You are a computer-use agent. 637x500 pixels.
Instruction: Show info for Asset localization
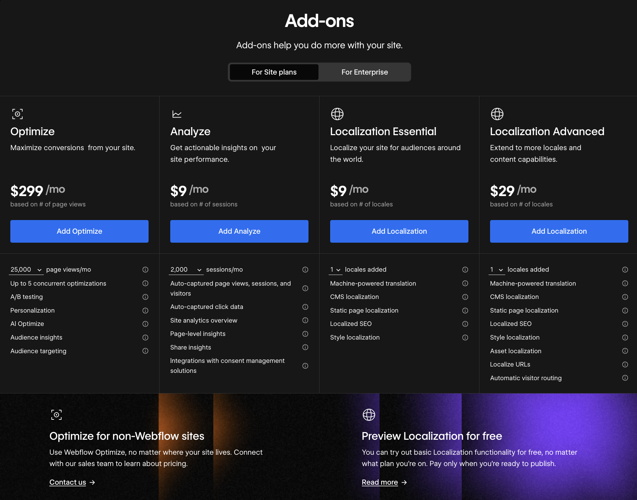coord(625,351)
